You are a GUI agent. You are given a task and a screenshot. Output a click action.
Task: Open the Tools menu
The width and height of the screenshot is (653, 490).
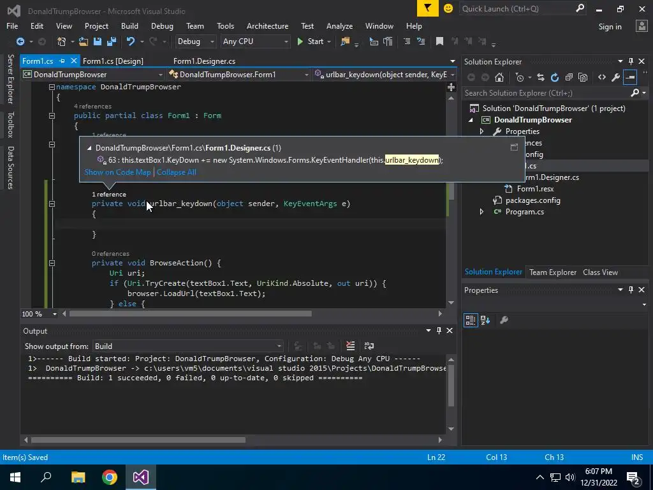coord(225,26)
